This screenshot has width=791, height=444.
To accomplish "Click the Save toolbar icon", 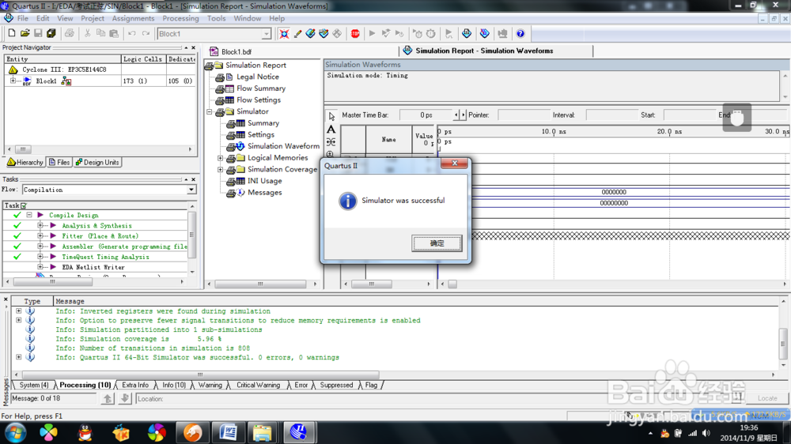I will tap(38, 33).
